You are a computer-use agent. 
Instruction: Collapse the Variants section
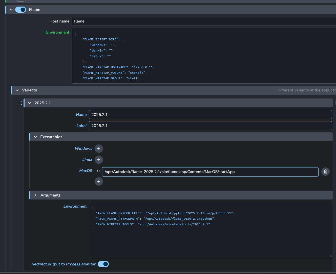click(17, 90)
